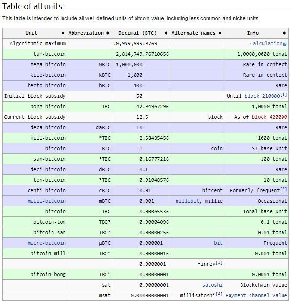Select the BTC abbreviation cell
This screenshot has width=293, height=307.
click(x=90, y=148)
